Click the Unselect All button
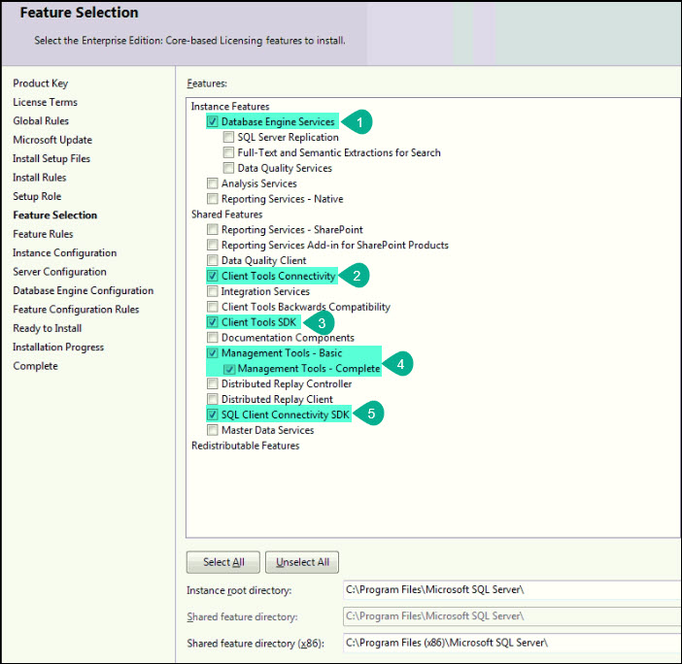 click(302, 562)
